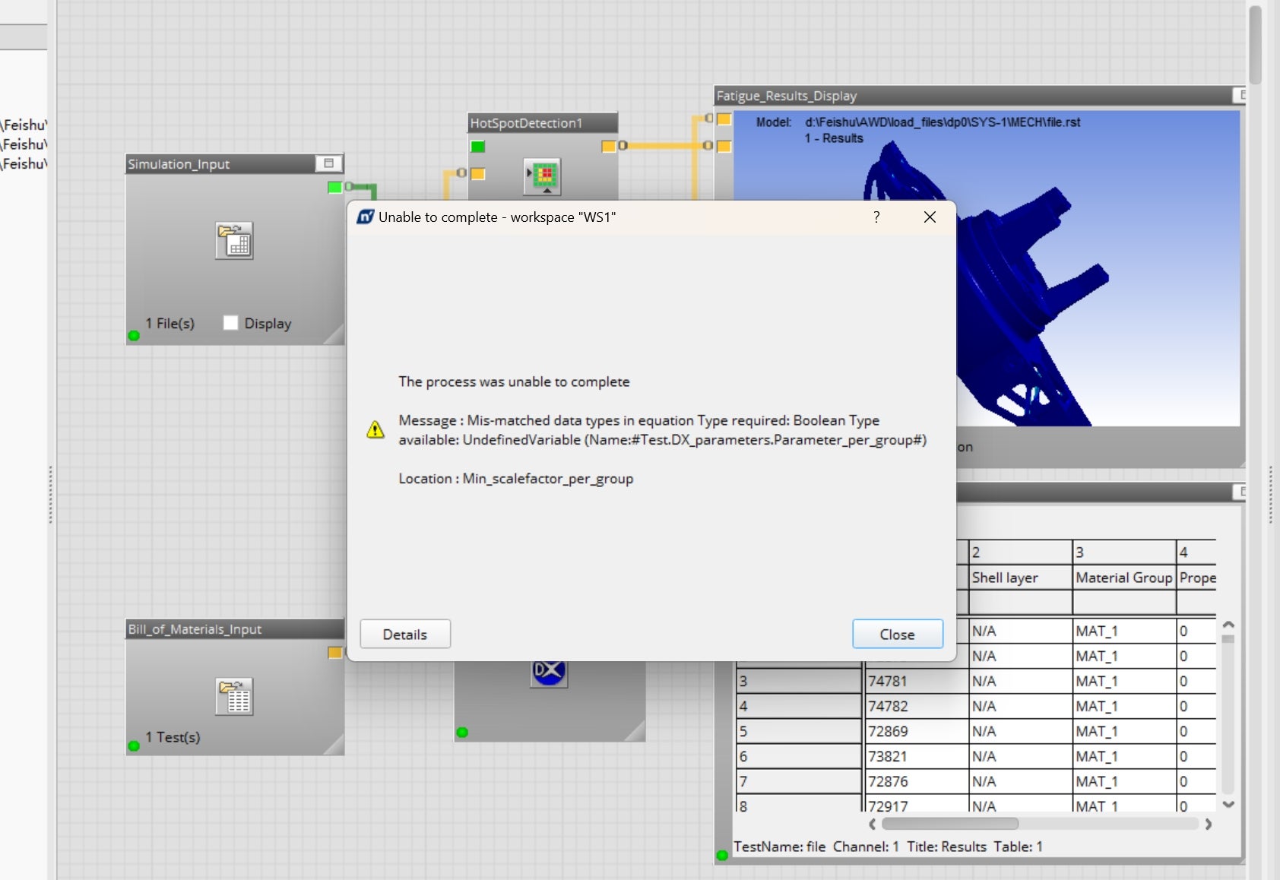This screenshot has width=1280, height=880.
Task: Select the HotSpotDetection1 glyph title bar
Action: (x=543, y=123)
